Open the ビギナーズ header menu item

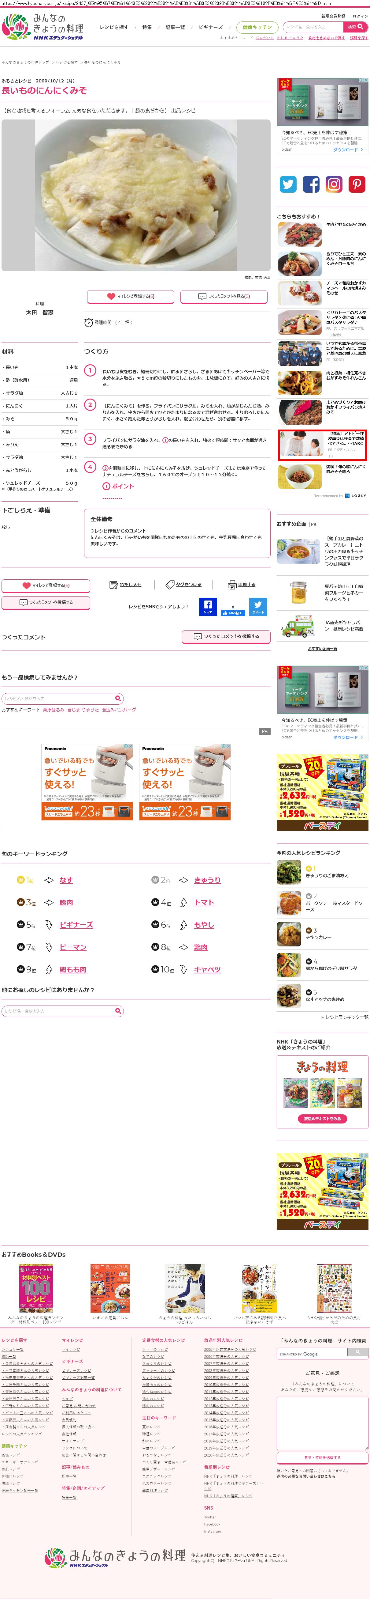coord(211,27)
